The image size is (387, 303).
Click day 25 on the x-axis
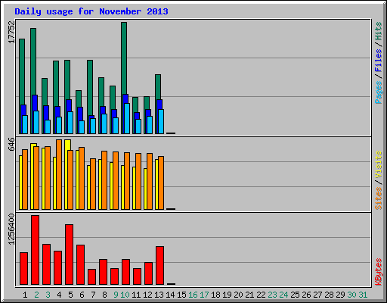tap(295, 295)
